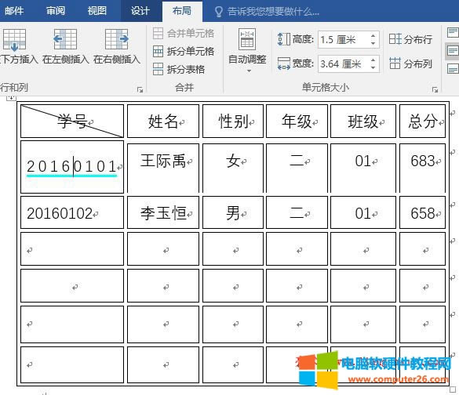Click Split Cells (拆分单元格) option
Viewport: 459px width, 395px height.
click(x=184, y=52)
